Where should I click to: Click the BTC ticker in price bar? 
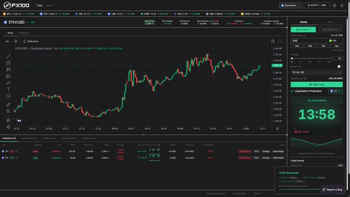(x=19, y=14)
